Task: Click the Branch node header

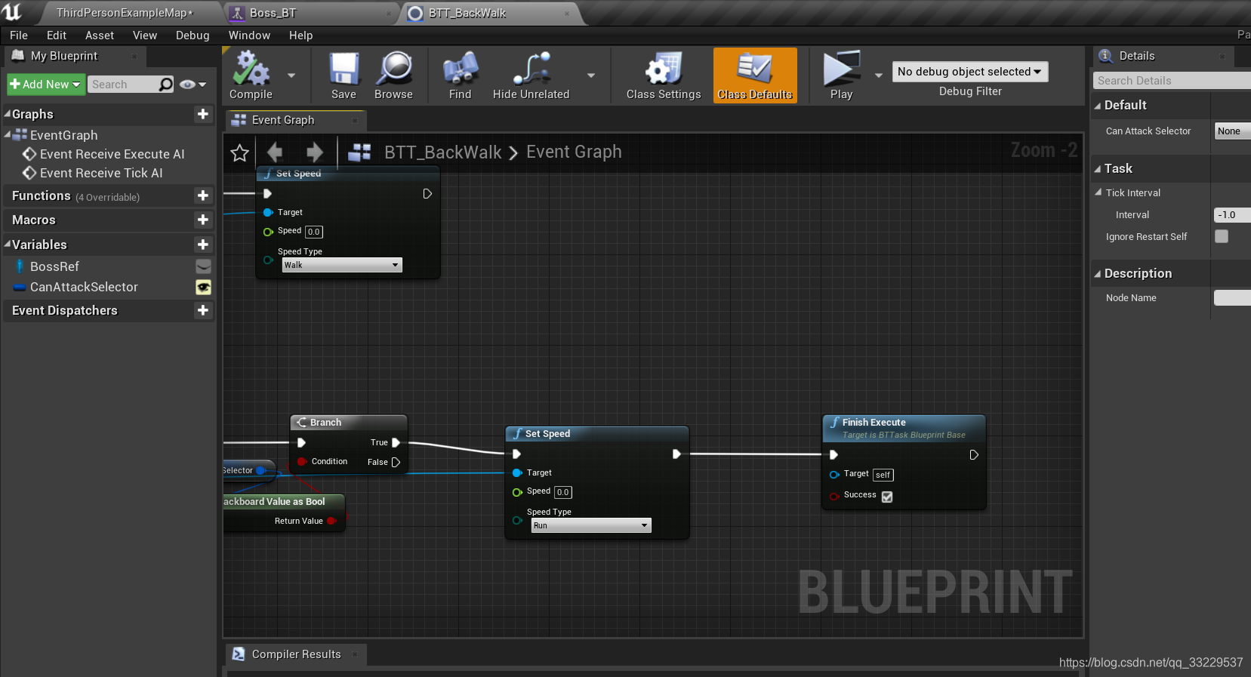Action: point(349,423)
